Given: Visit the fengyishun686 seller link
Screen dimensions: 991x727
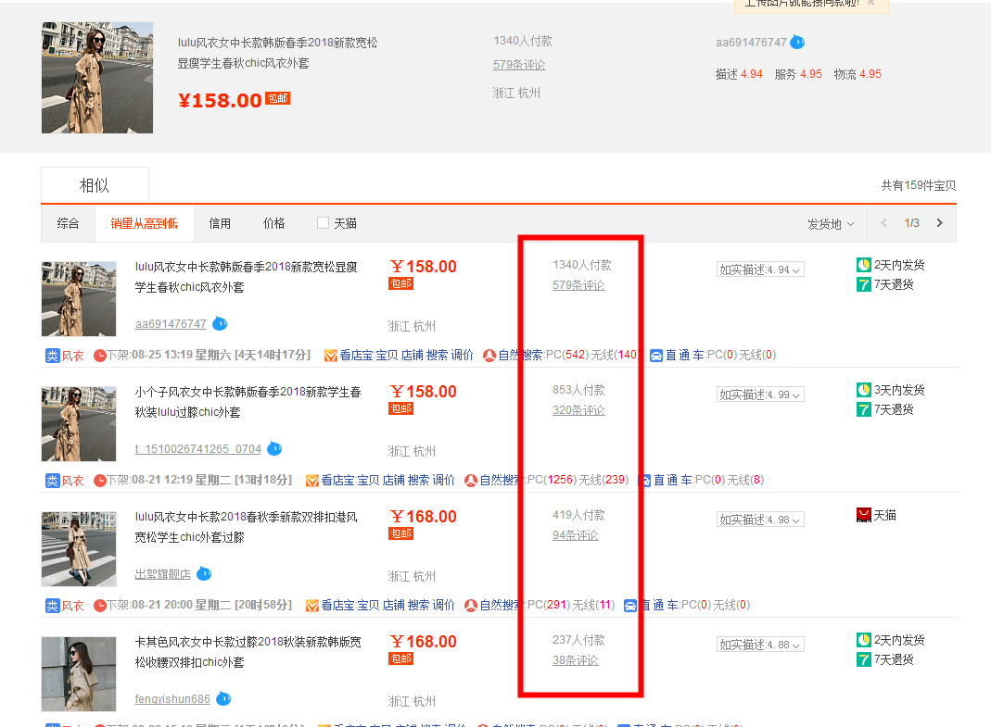Looking at the screenshot, I should pos(172,699).
